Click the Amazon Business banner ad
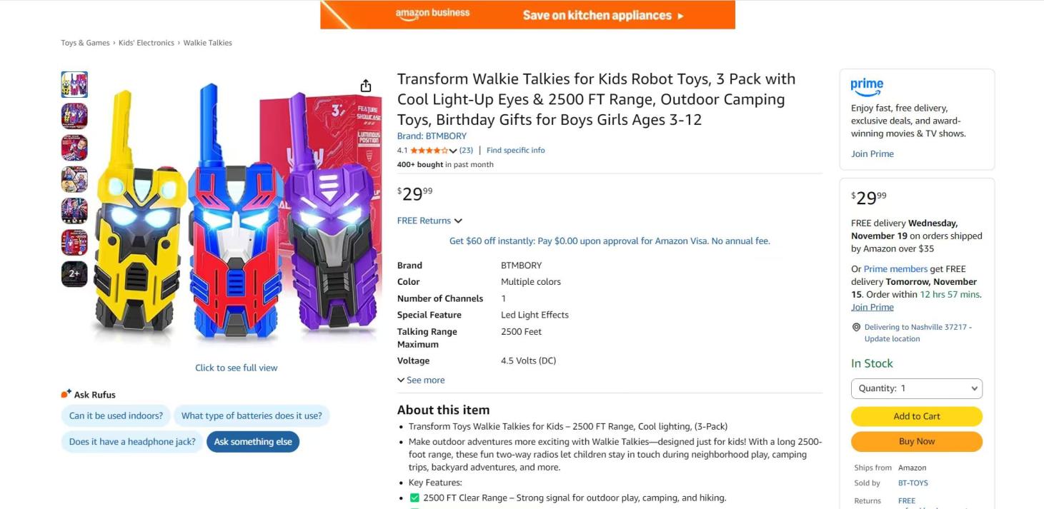The image size is (1044, 509). [527, 15]
